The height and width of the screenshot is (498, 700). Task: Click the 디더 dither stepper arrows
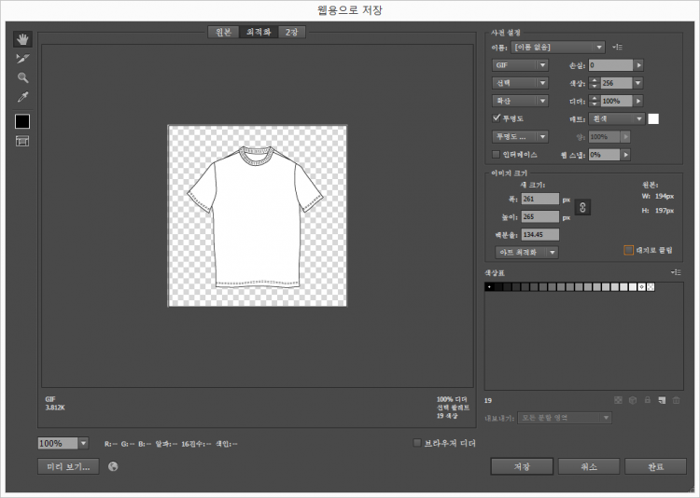[x=595, y=101]
